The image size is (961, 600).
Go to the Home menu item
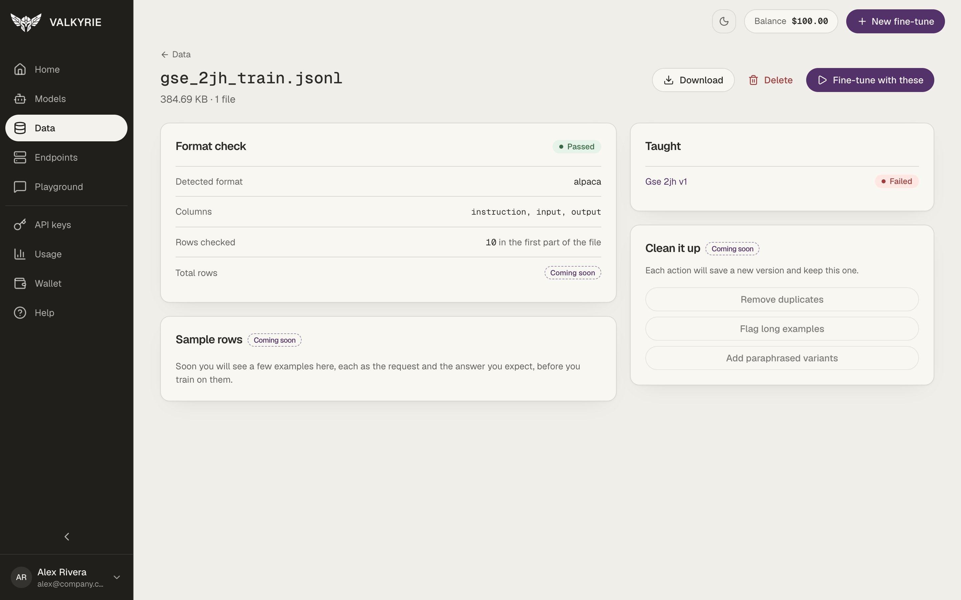(x=47, y=69)
